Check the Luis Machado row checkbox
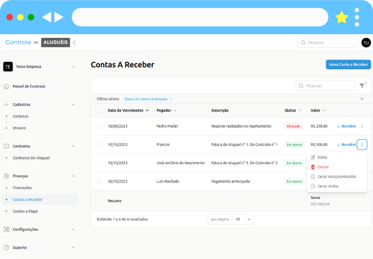 point(99,181)
